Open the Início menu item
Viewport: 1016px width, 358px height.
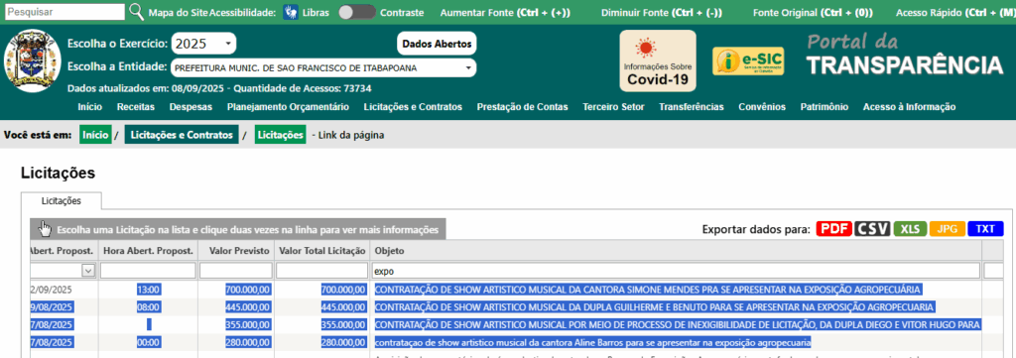89,107
